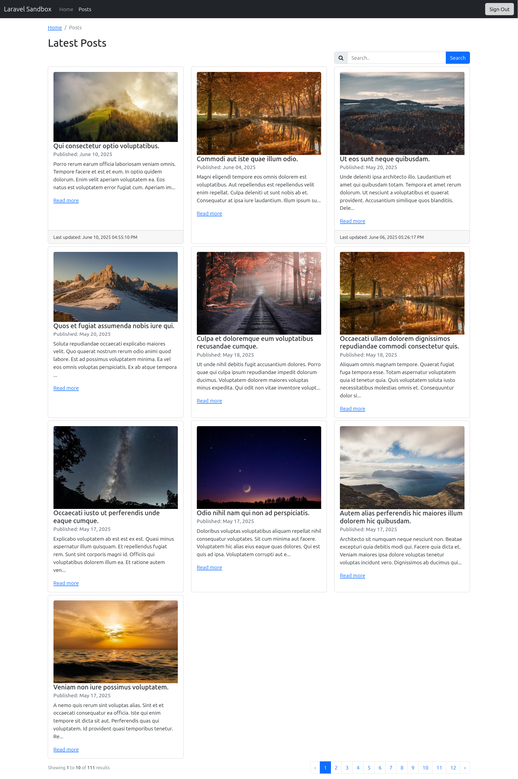Click title 'Ut eos sunt neque quibusdam.'
The image size is (518, 779).
coord(384,159)
